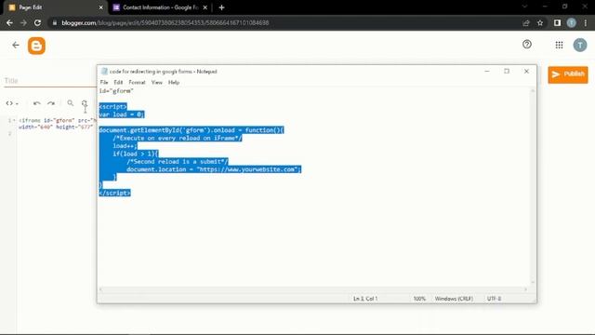This screenshot has width=595, height=335.
Task: Redo change in Blogger editor
Action: click(51, 103)
